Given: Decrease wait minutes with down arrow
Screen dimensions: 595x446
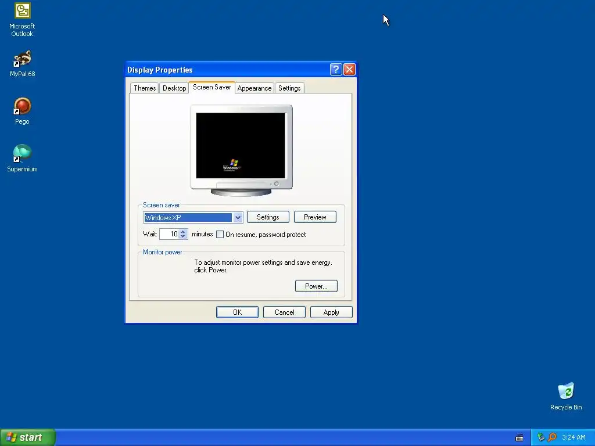Looking at the screenshot, I should (183, 237).
